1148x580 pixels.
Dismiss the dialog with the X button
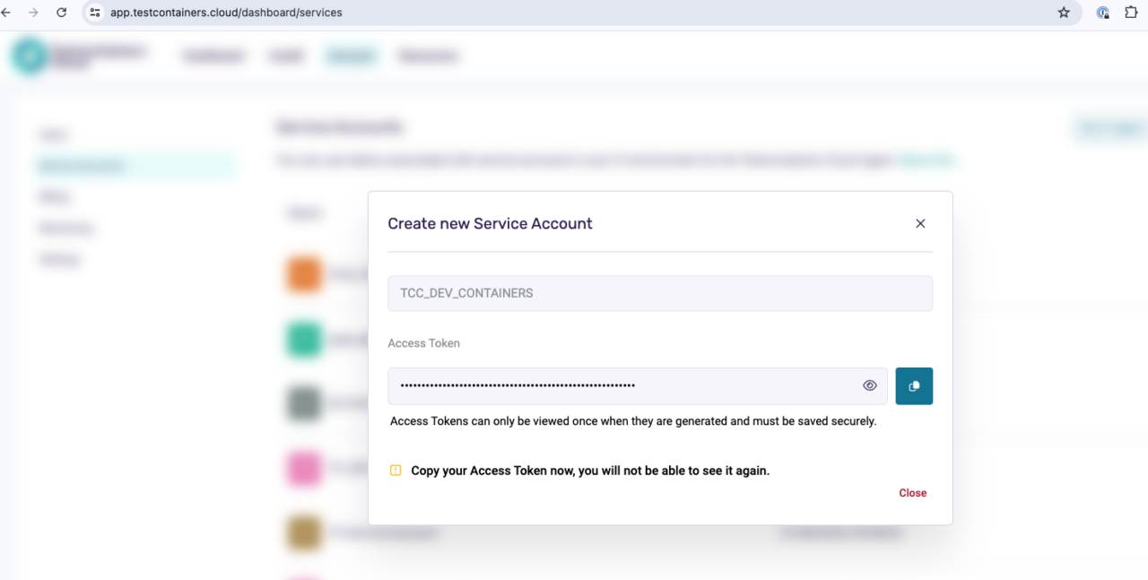tap(920, 223)
